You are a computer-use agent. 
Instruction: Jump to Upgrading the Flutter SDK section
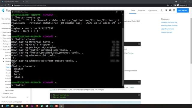tap(169, 22)
